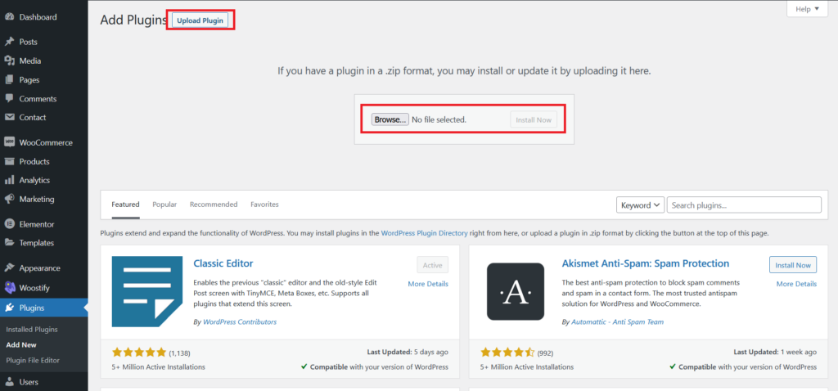The height and width of the screenshot is (391, 838).
Task: Click the Users person icon
Action: coord(9,382)
